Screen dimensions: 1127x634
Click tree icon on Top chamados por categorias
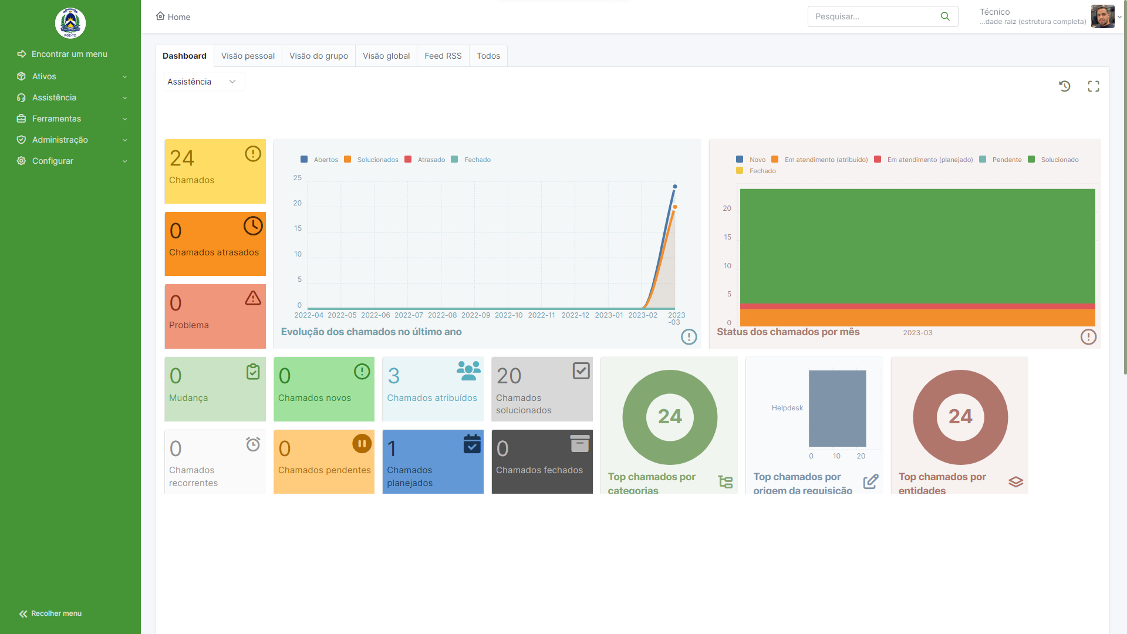click(x=726, y=482)
